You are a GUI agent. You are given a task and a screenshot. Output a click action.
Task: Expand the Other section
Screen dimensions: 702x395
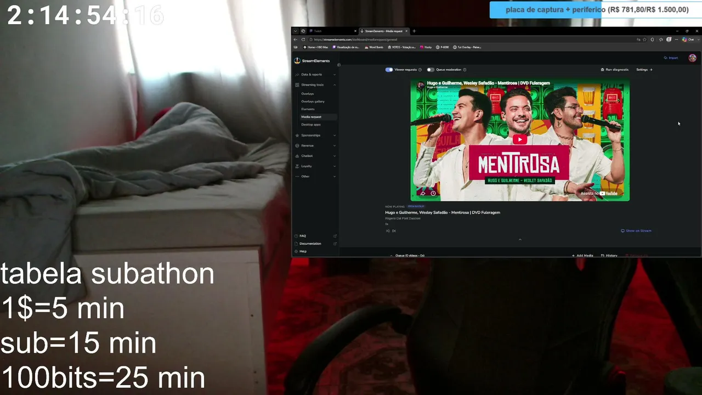(x=315, y=176)
